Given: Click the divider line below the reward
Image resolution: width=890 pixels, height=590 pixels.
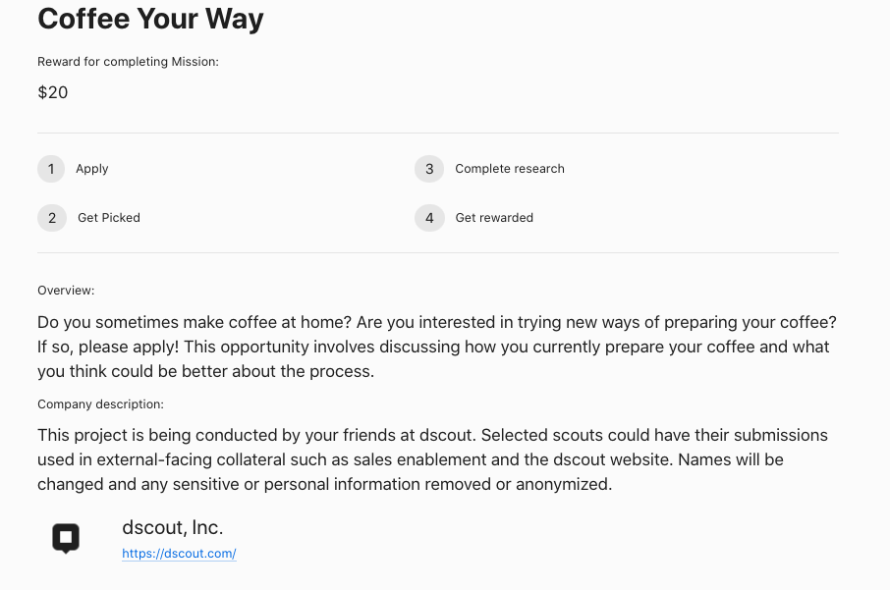Looking at the screenshot, I should click(x=438, y=134).
